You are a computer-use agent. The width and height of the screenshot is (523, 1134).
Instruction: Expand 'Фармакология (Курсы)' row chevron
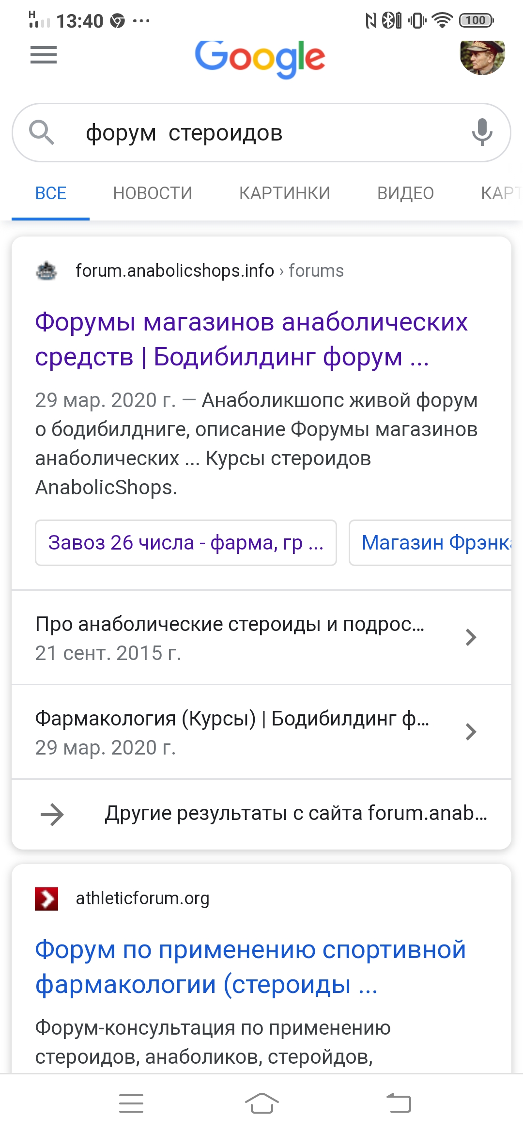point(471,732)
